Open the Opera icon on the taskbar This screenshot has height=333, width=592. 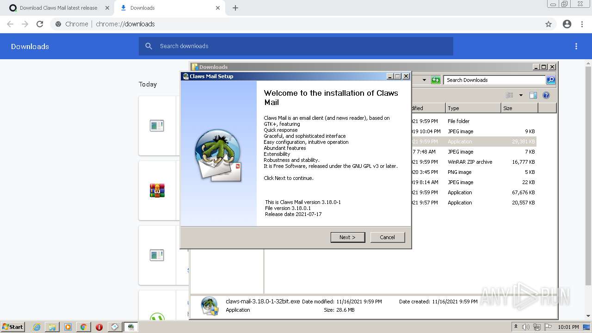click(x=99, y=327)
